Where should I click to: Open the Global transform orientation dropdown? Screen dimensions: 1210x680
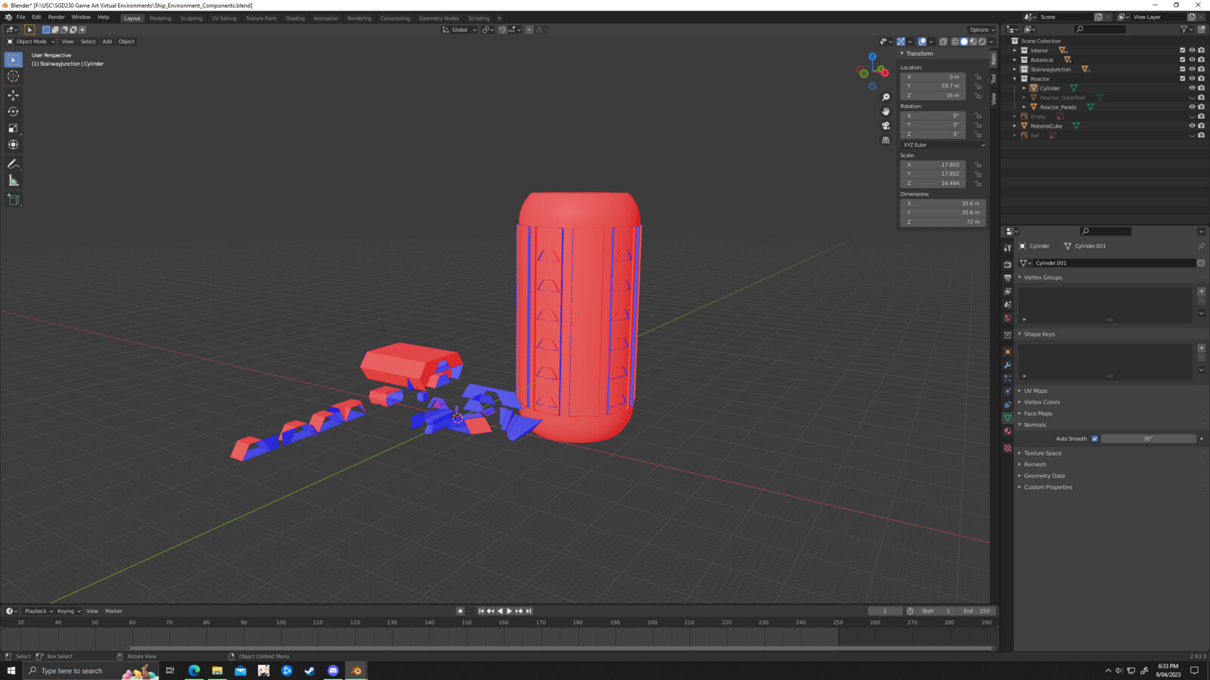coord(459,29)
